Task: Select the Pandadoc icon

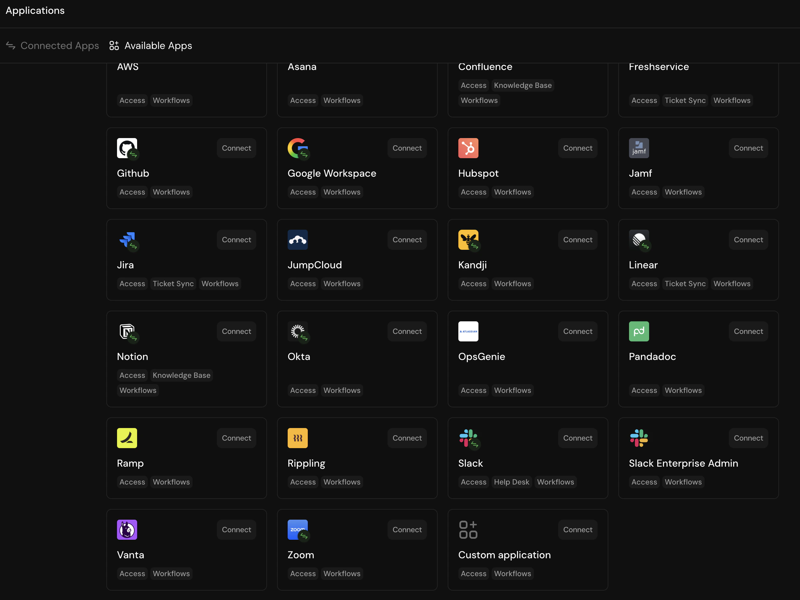Action: click(639, 331)
